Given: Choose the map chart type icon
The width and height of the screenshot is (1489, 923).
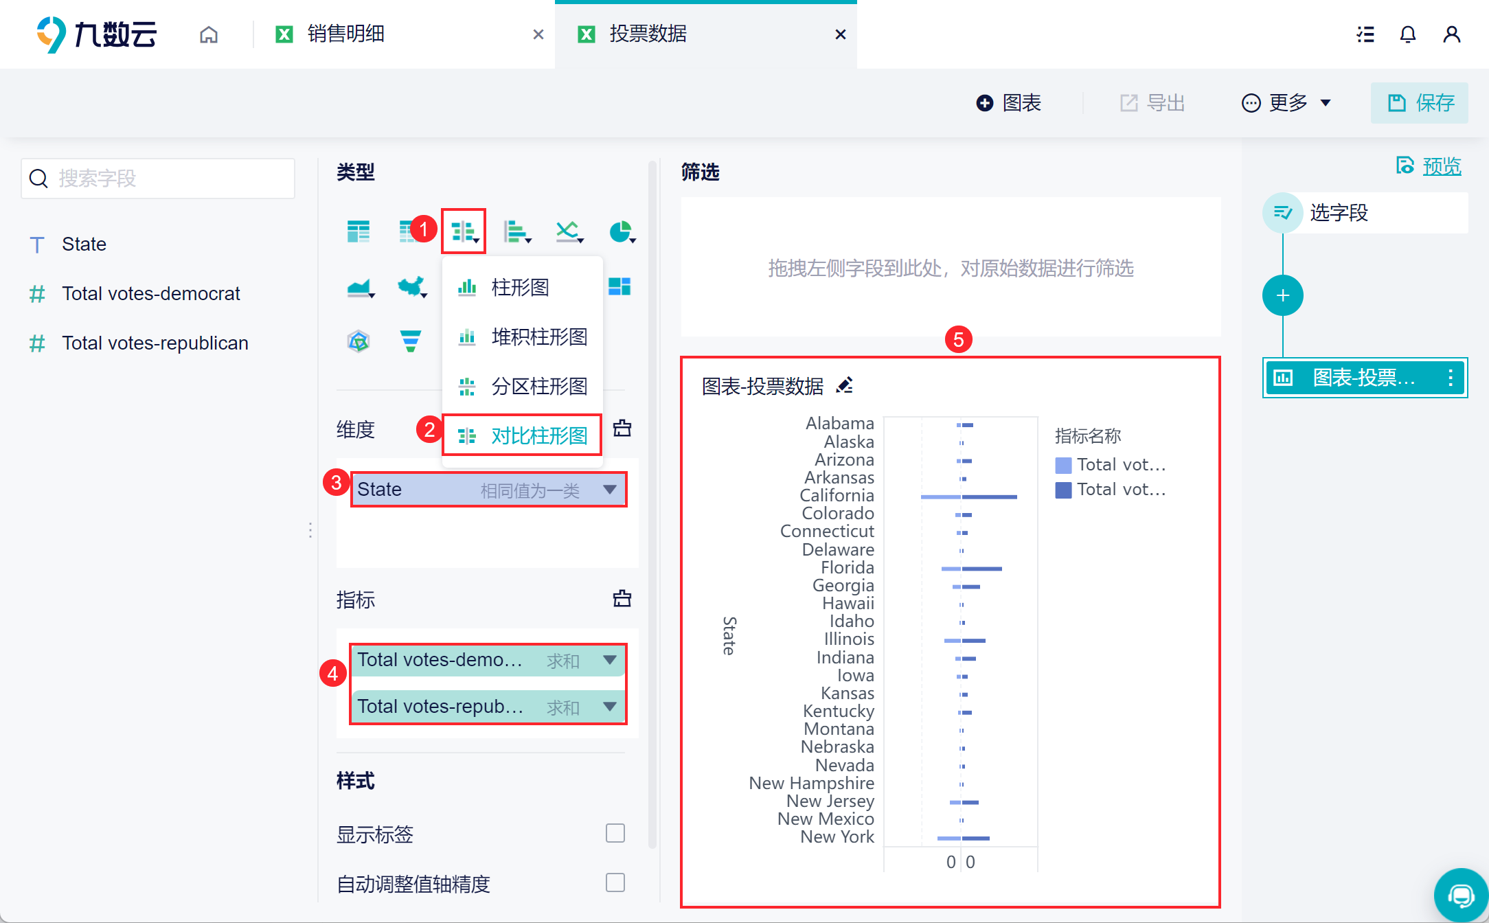Looking at the screenshot, I should [411, 286].
